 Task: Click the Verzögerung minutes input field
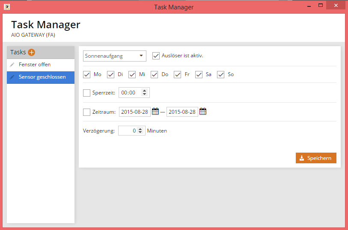coord(128,131)
